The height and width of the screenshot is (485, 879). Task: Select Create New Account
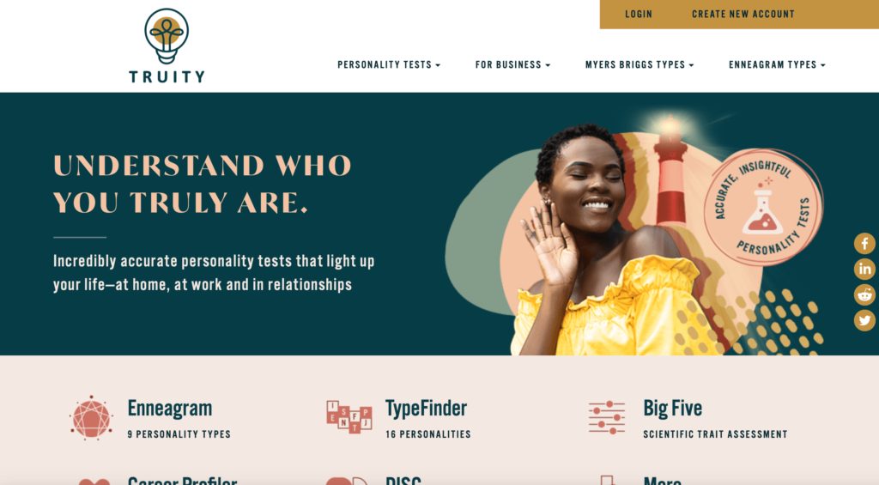(743, 14)
